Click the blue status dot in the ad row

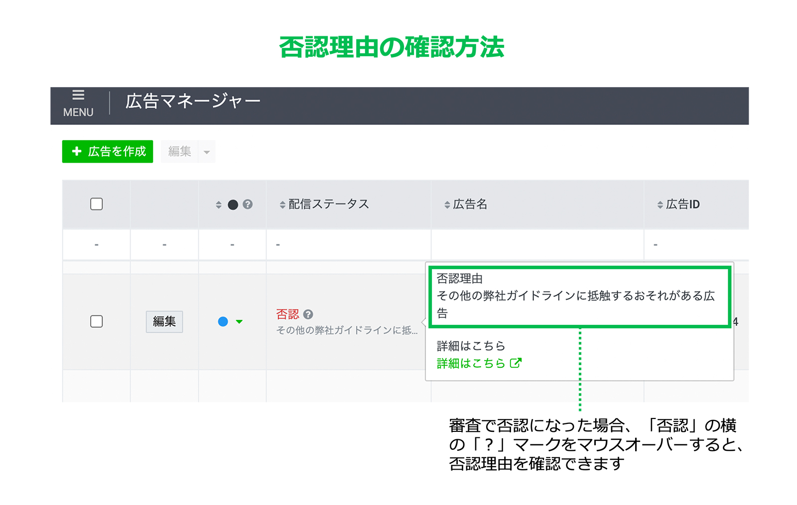[223, 322]
